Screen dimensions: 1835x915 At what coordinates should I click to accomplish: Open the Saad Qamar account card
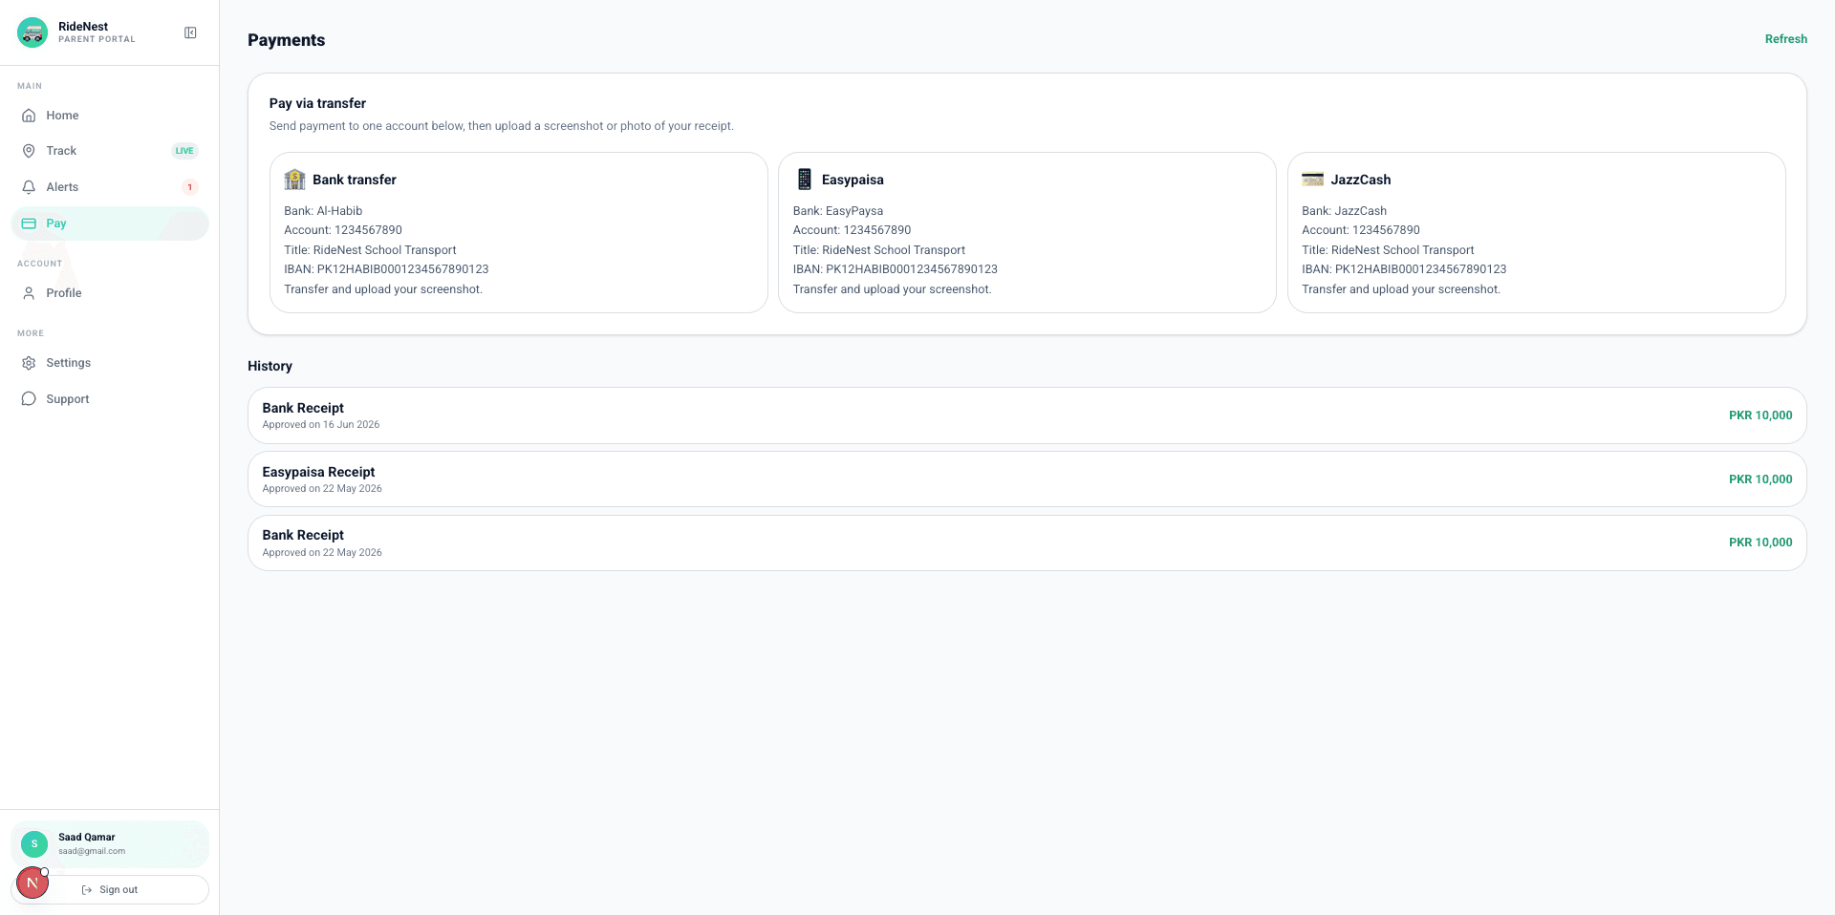pyautogui.click(x=110, y=844)
